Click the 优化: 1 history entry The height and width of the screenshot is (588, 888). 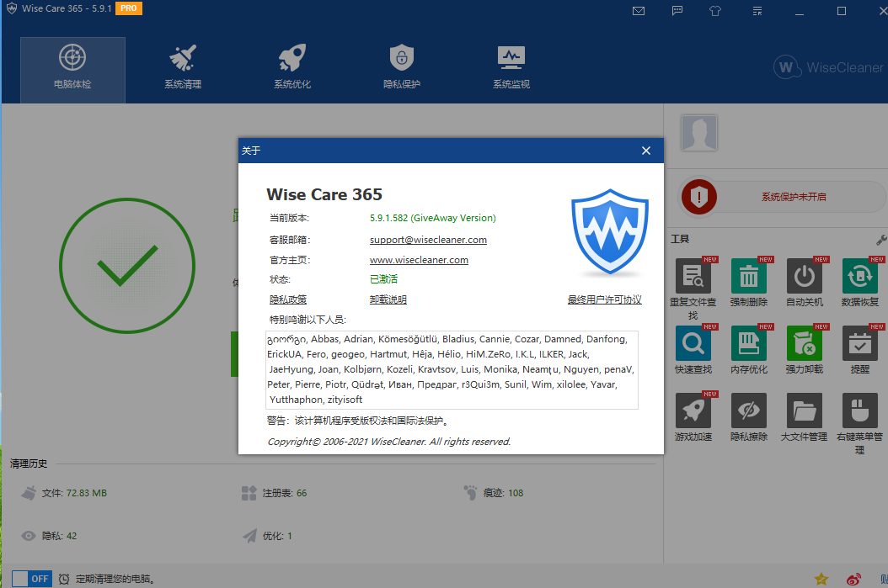(267, 536)
